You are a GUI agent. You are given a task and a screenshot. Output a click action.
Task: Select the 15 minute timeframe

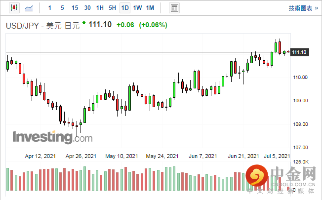(x=75, y=8)
